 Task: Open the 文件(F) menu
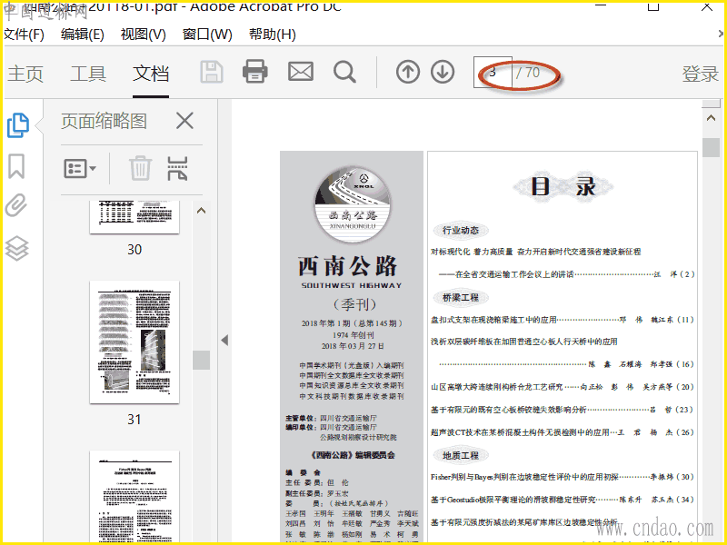coord(24,35)
